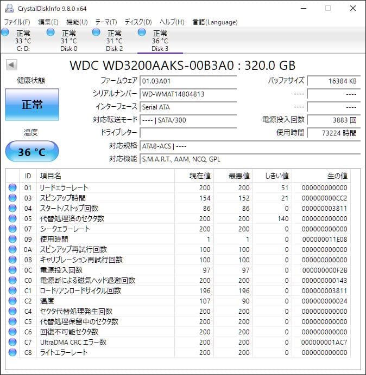
Task: Click the ID column header
Action: point(28,176)
